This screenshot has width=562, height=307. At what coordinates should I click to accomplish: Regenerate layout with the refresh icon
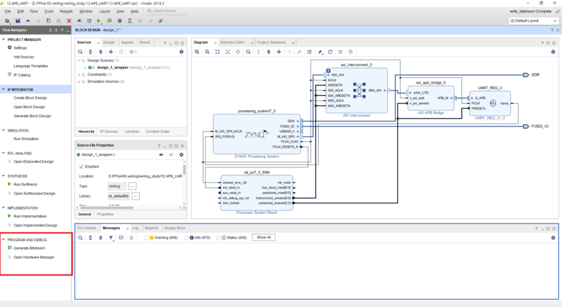pyautogui.click(x=330, y=52)
